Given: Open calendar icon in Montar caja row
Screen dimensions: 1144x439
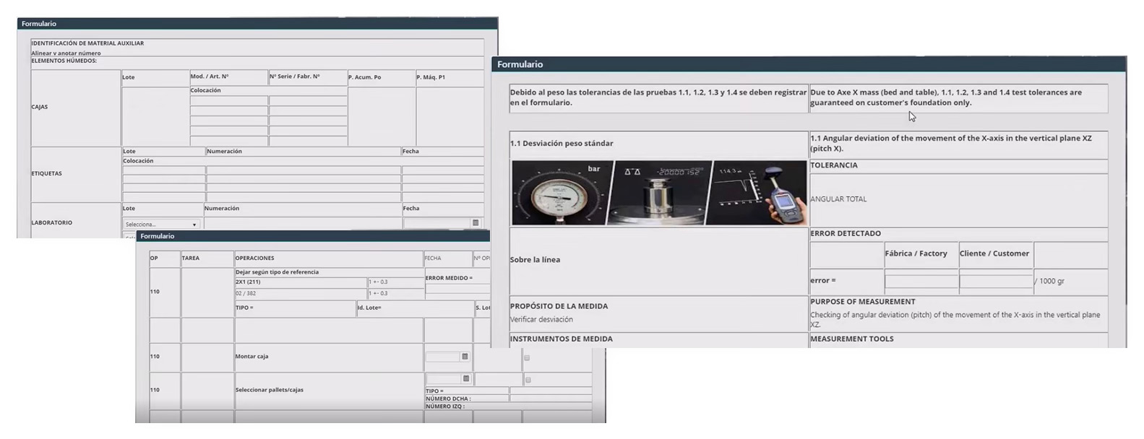Looking at the screenshot, I should 465,357.
